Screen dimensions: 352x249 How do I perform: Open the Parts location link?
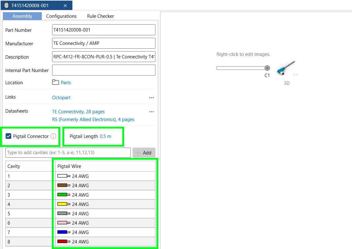tap(66, 83)
